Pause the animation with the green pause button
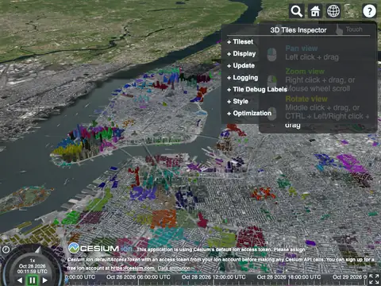The width and height of the screenshot is (381, 286). [x=33, y=280]
